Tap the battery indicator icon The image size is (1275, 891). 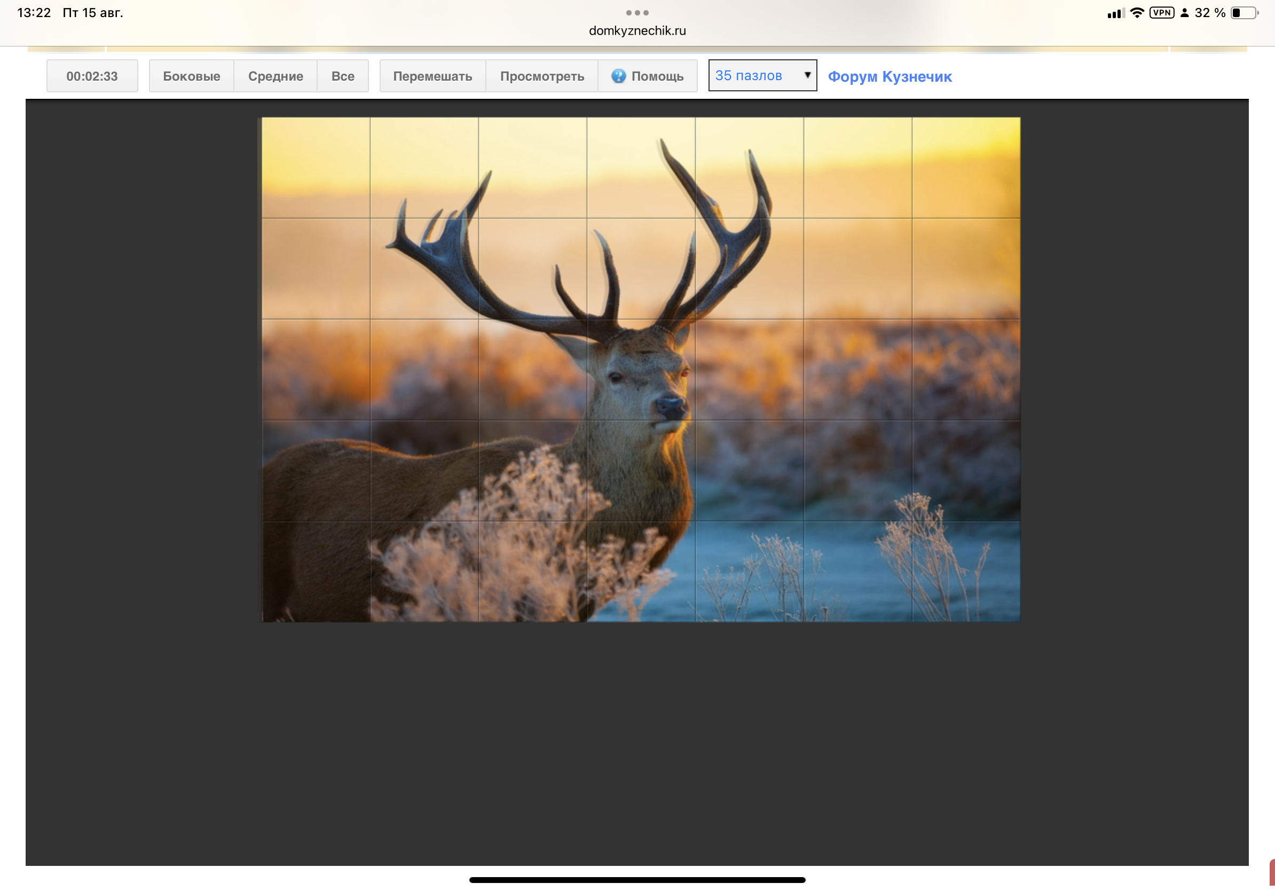click(x=1245, y=13)
